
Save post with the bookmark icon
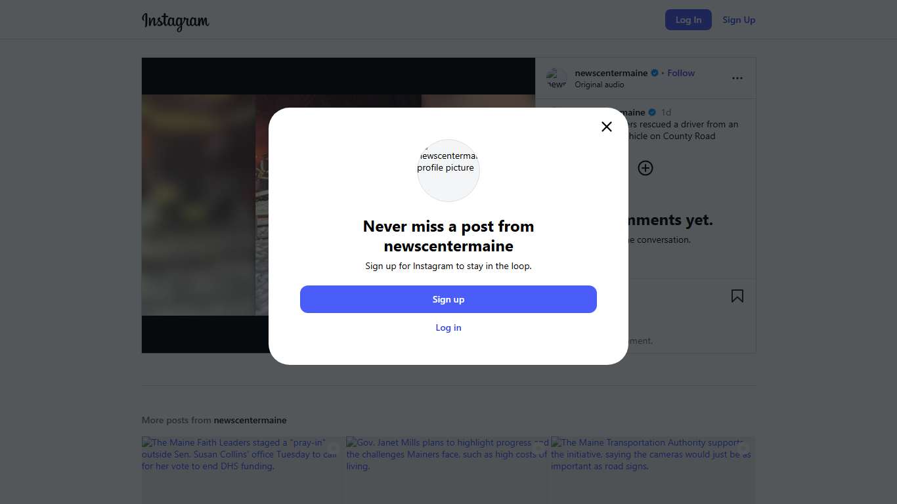[x=737, y=296]
